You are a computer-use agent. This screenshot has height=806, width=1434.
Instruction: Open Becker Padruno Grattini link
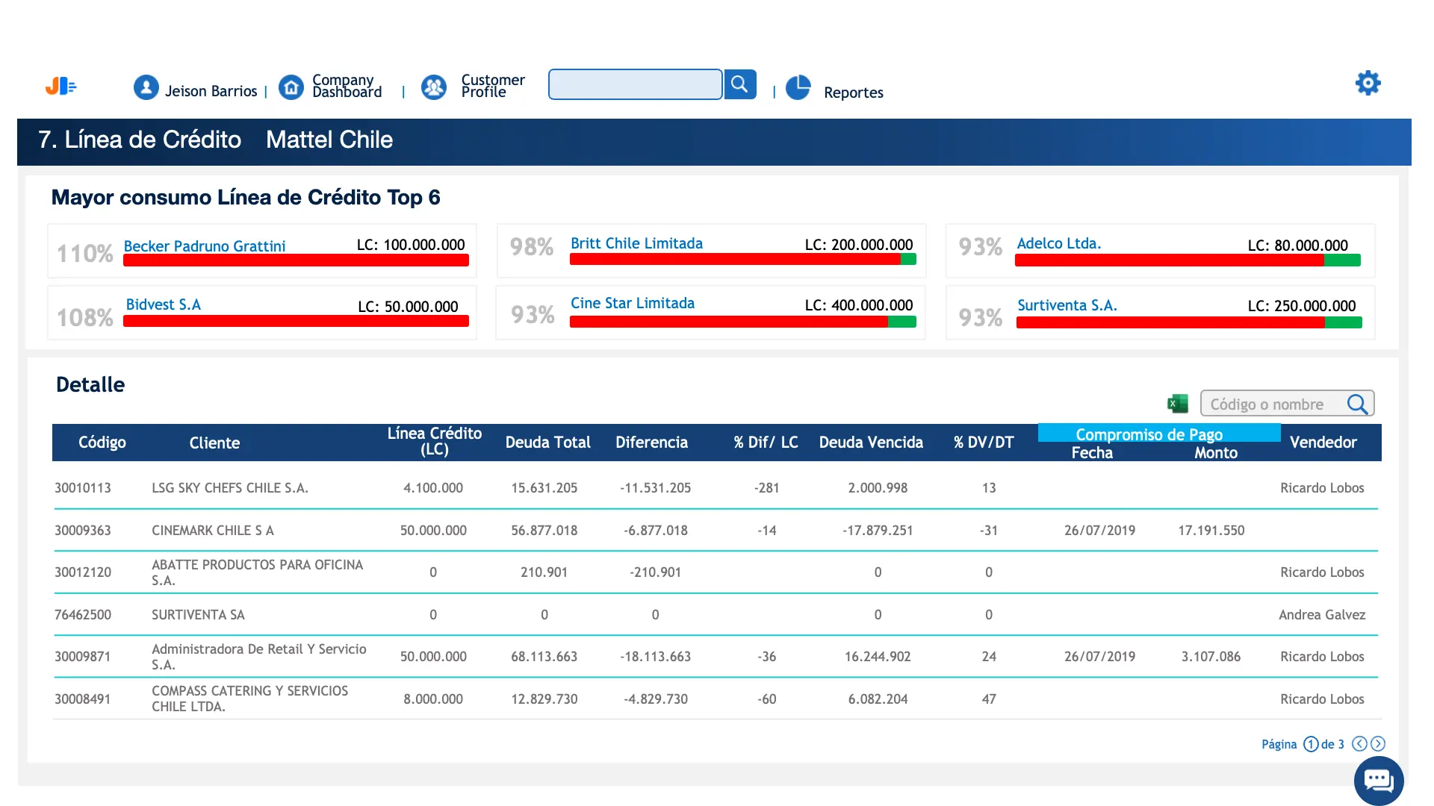205,246
